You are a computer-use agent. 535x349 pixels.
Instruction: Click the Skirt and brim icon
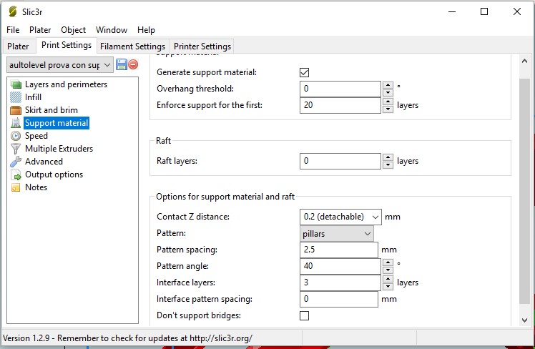point(16,110)
